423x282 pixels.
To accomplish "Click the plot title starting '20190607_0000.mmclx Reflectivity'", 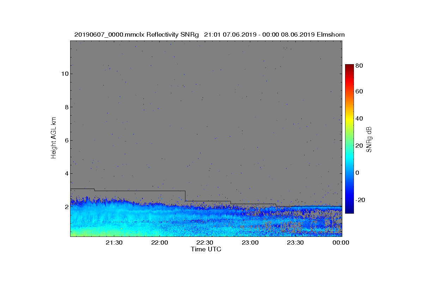I will [209, 35].
